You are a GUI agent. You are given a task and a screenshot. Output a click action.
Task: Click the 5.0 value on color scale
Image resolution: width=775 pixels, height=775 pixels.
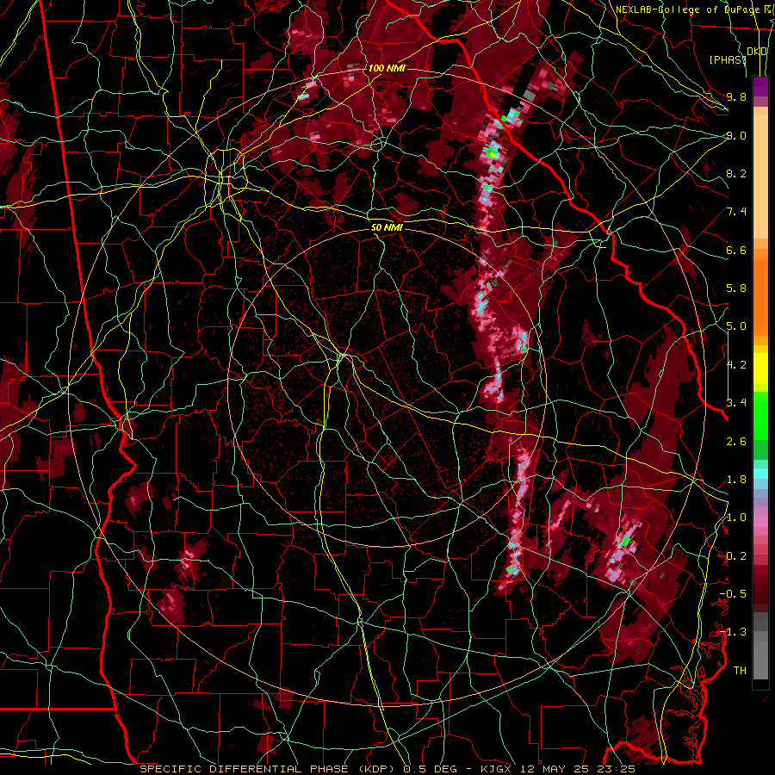click(736, 326)
